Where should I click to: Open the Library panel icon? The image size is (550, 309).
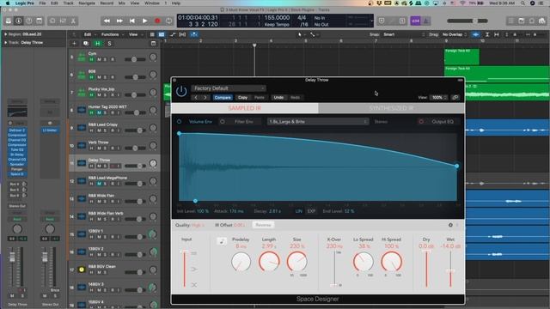pyautogui.click(x=9, y=21)
